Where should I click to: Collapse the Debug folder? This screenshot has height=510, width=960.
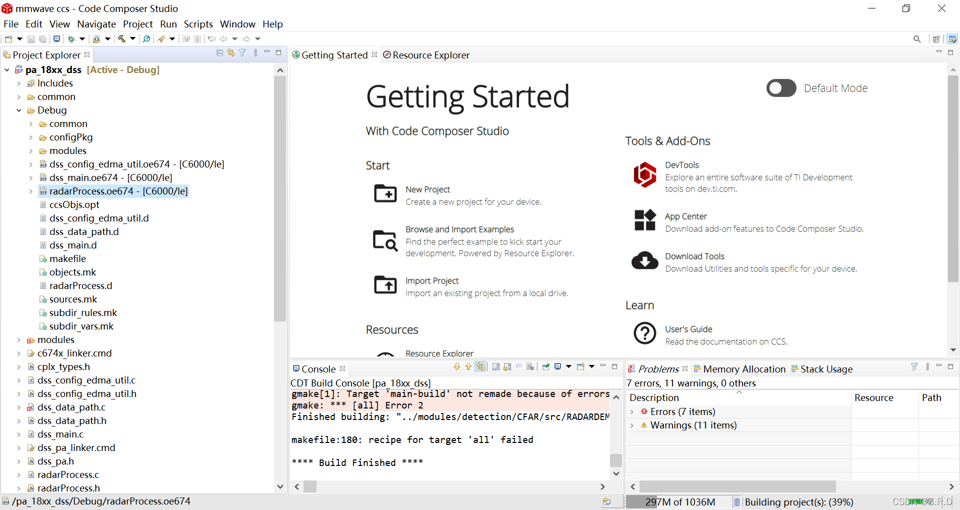pos(19,110)
